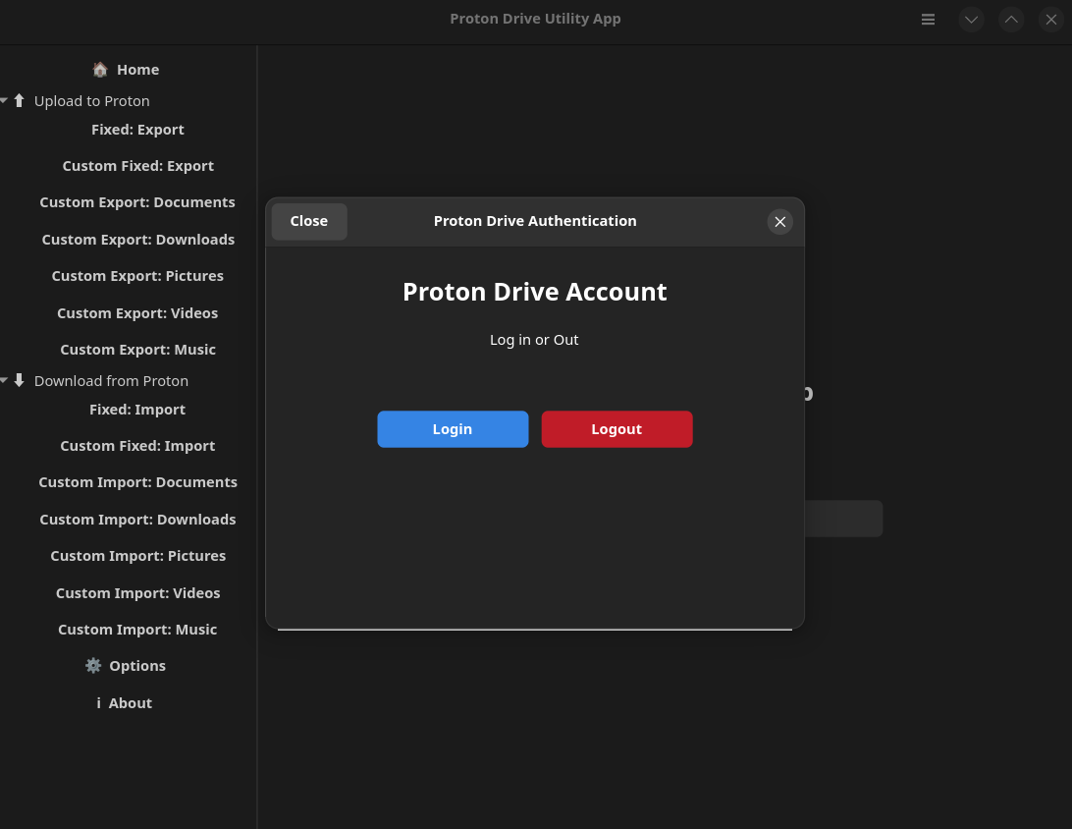Select Fixed: Export in the sidebar
1072x829 pixels.
(137, 130)
